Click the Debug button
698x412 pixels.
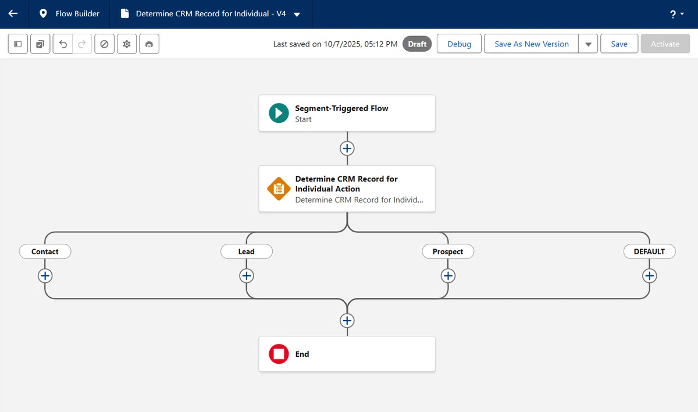tap(459, 44)
